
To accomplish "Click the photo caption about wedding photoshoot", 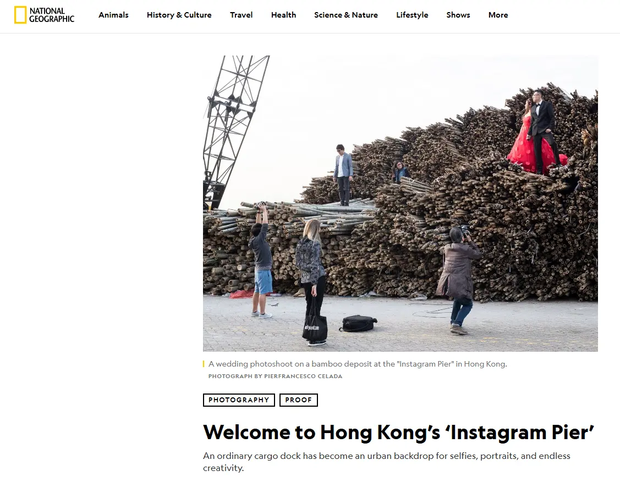I will (x=358, y=364).
